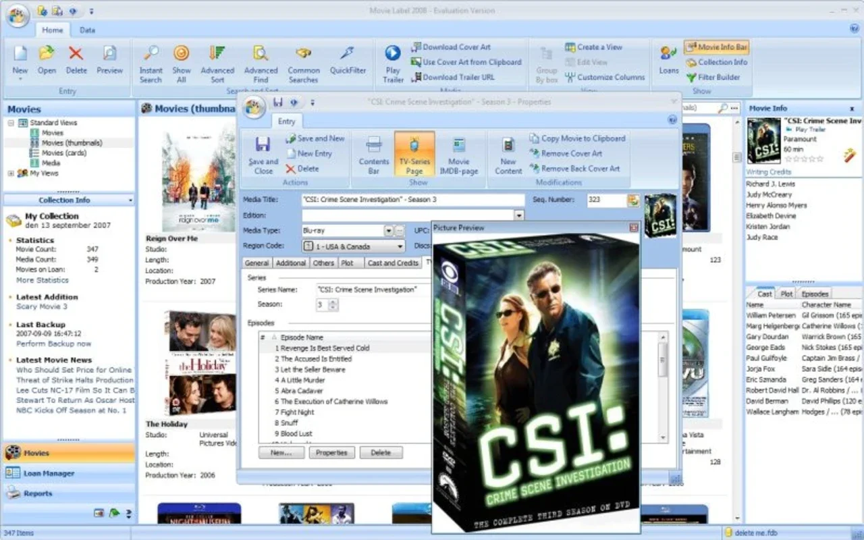Viewport: 864px width, 540px height.
Task: Click the Play Trailer icon
Action: coord(393,64)
